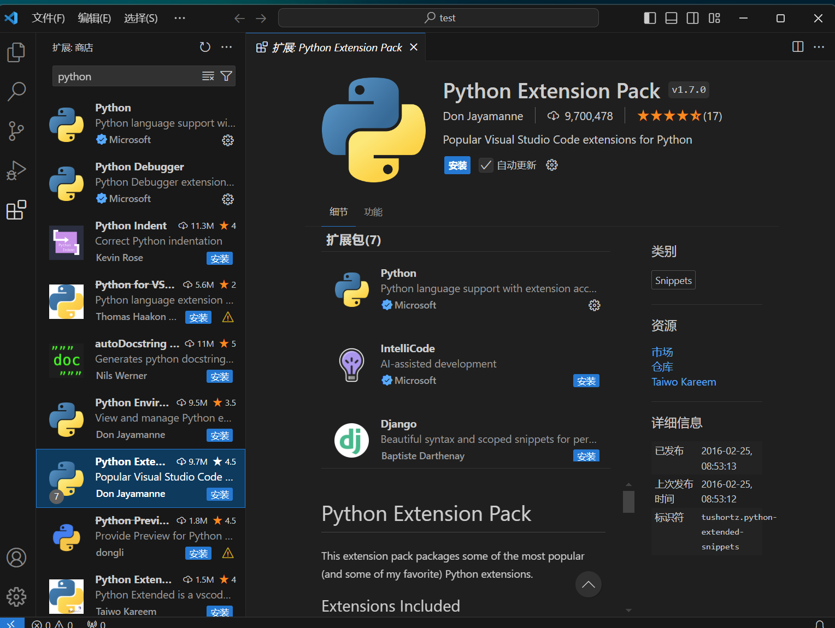This screenshot has height=628, width=835.
Task: Click the 9,700,478 install count
Action: coord(580,116)
